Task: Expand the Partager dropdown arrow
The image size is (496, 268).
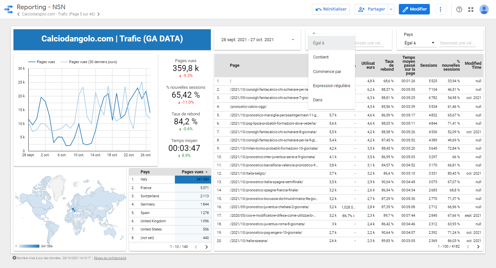Action: (x=391, y=9)
